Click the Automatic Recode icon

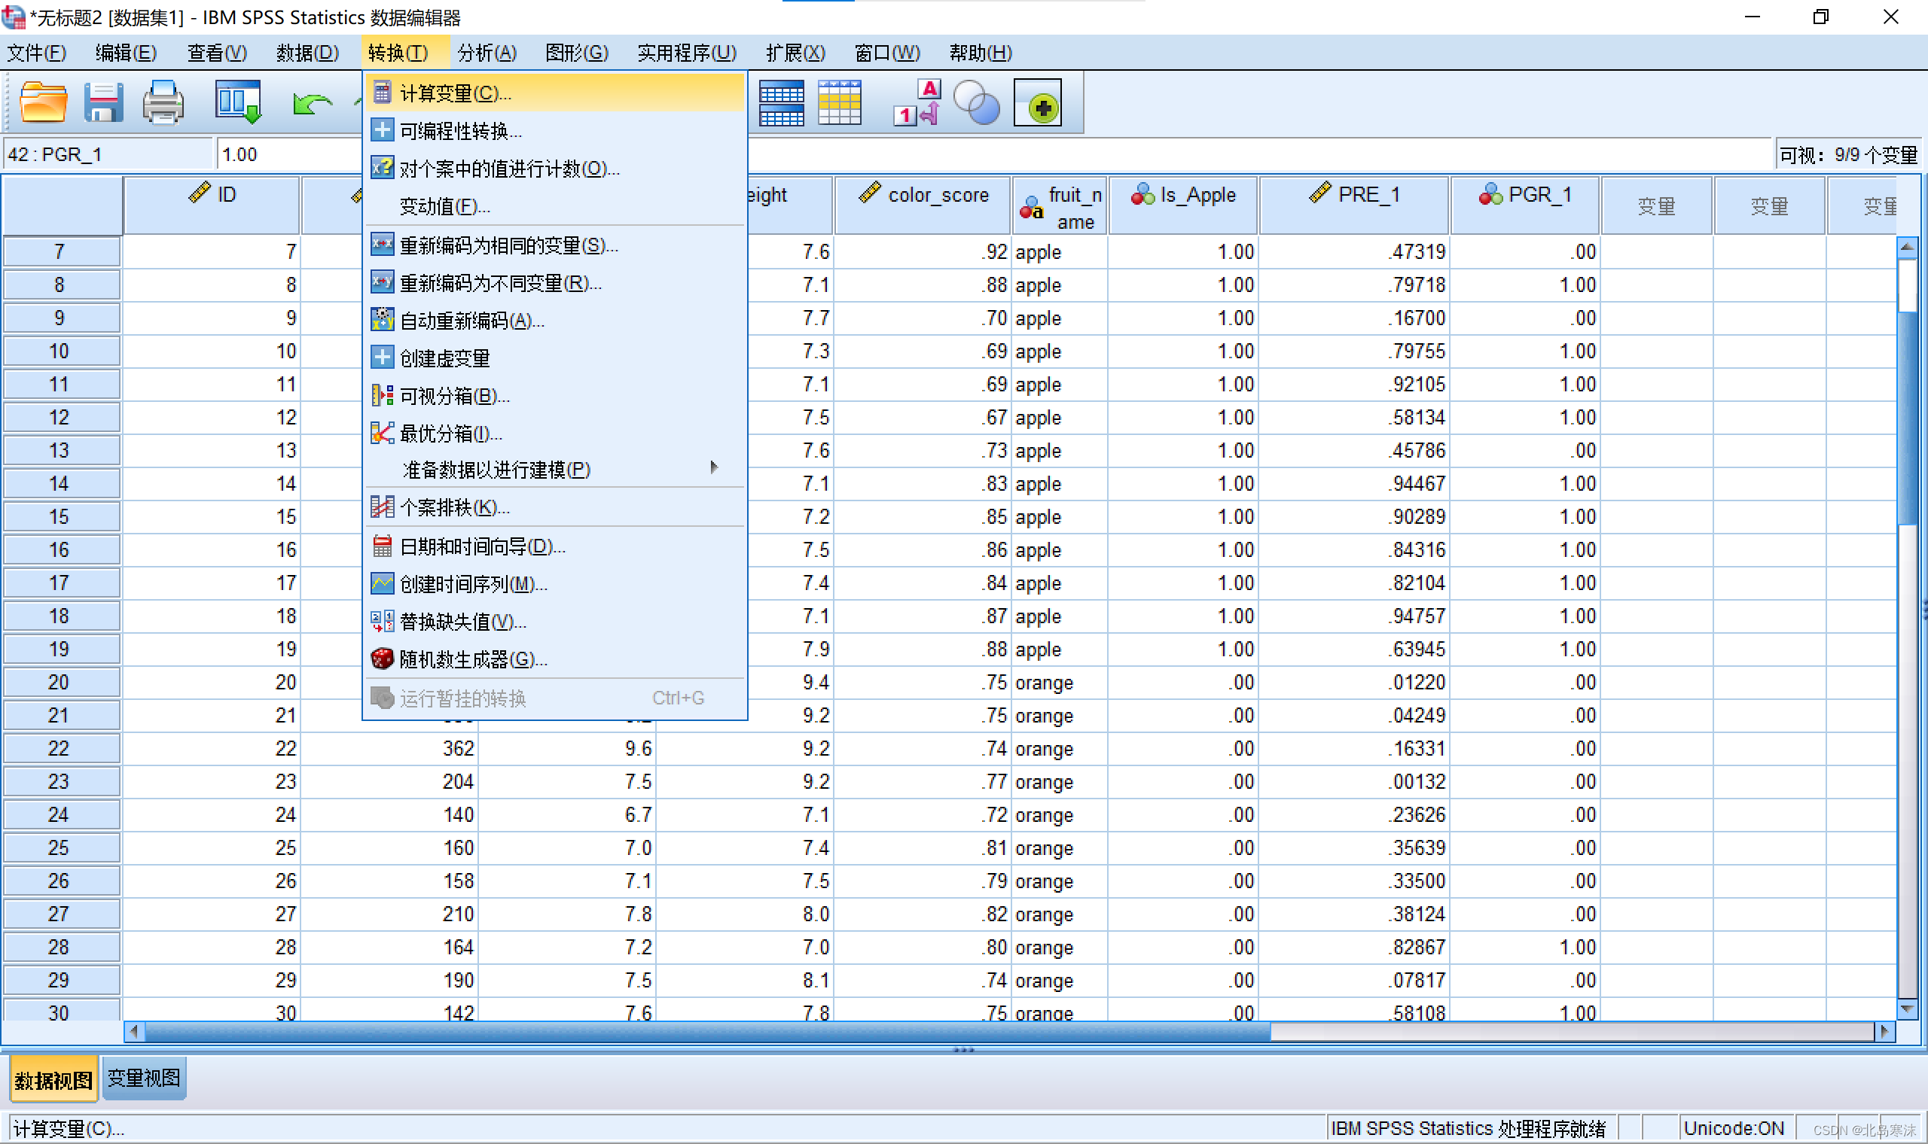(x=382, y=319)
